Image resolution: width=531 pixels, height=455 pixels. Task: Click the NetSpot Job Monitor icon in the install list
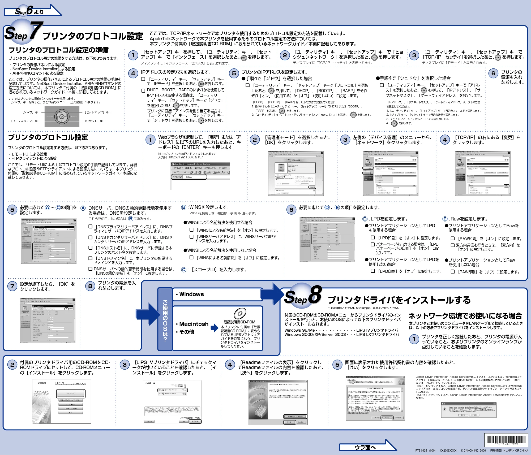163,393
